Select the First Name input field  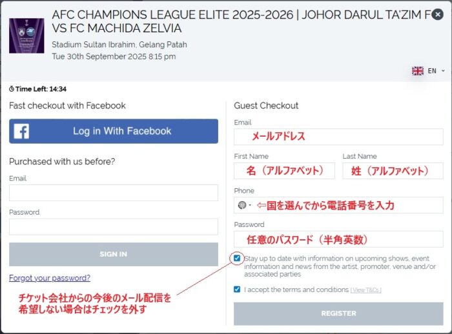[x=284, y=171]
